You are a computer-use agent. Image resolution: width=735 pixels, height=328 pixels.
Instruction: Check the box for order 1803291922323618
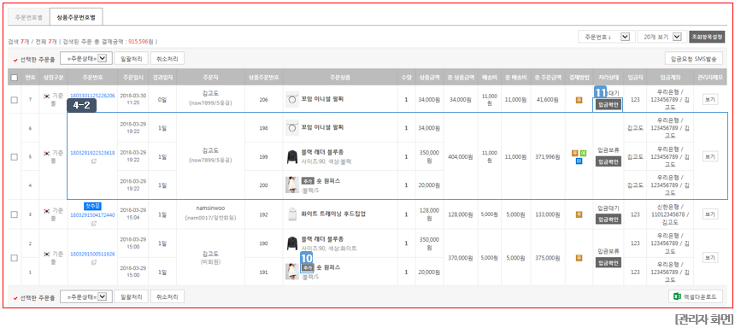coord(14,157)
